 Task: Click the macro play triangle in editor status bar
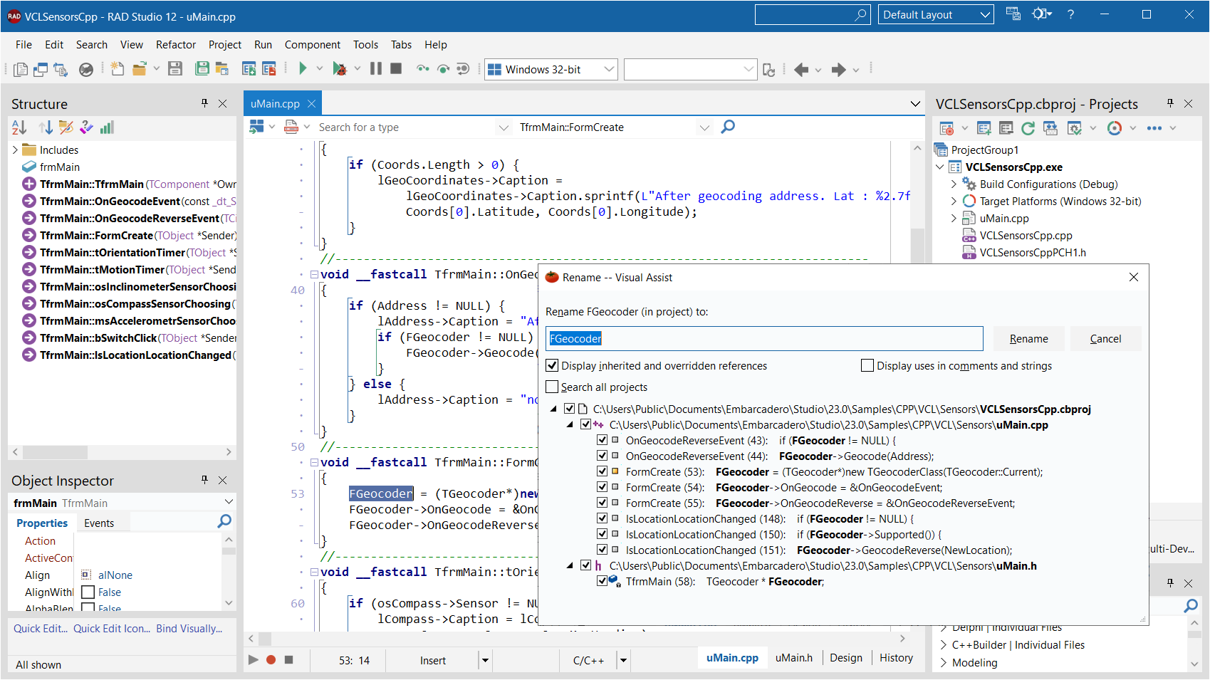click(253, 660)
